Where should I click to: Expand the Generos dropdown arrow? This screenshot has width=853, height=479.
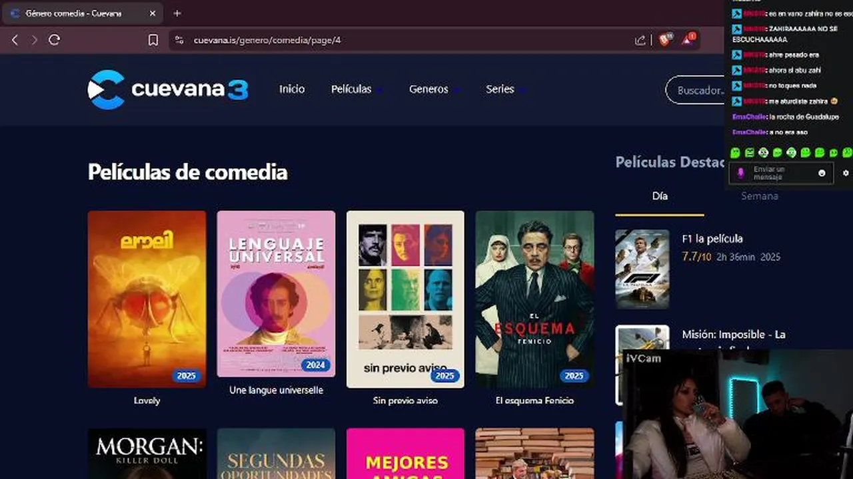[x=456, y=90]
